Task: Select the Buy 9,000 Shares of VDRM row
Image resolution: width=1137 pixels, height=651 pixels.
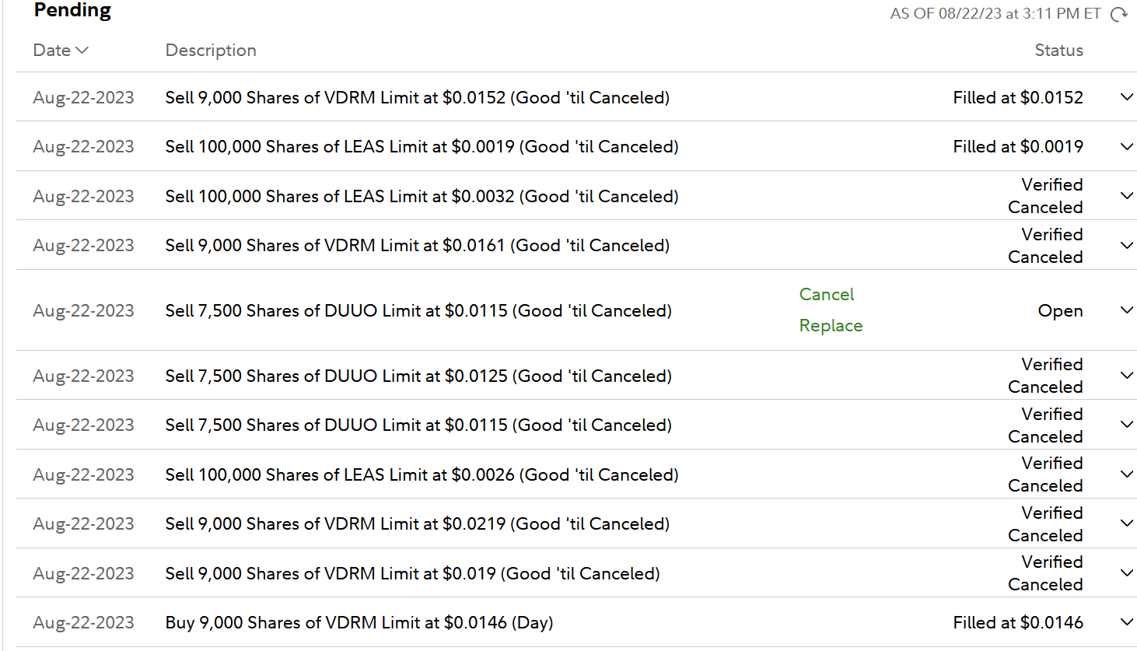Action: (x=359, y=622)
